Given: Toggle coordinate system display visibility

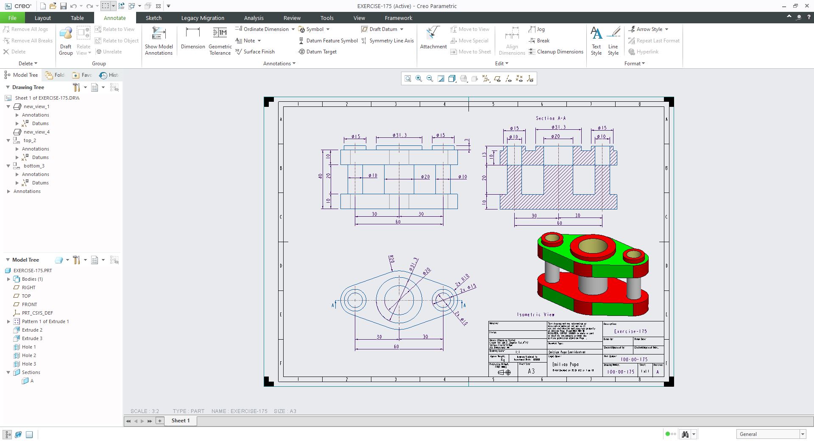Looking at the screenshot, I should (530, 78).
